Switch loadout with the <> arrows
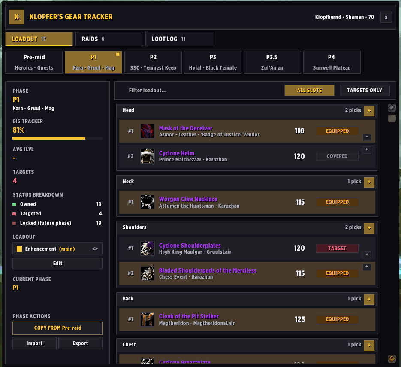401x367 pixels. [95, 249]
